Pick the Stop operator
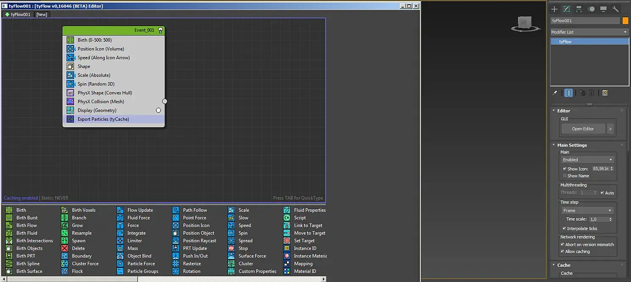 click(238, 248)
